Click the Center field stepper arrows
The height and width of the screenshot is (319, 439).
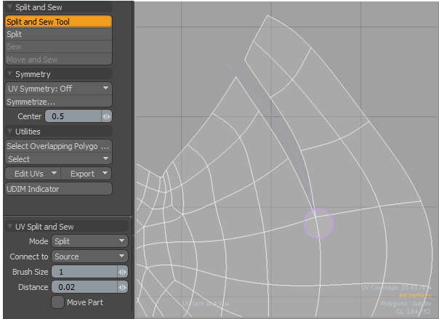106,116
